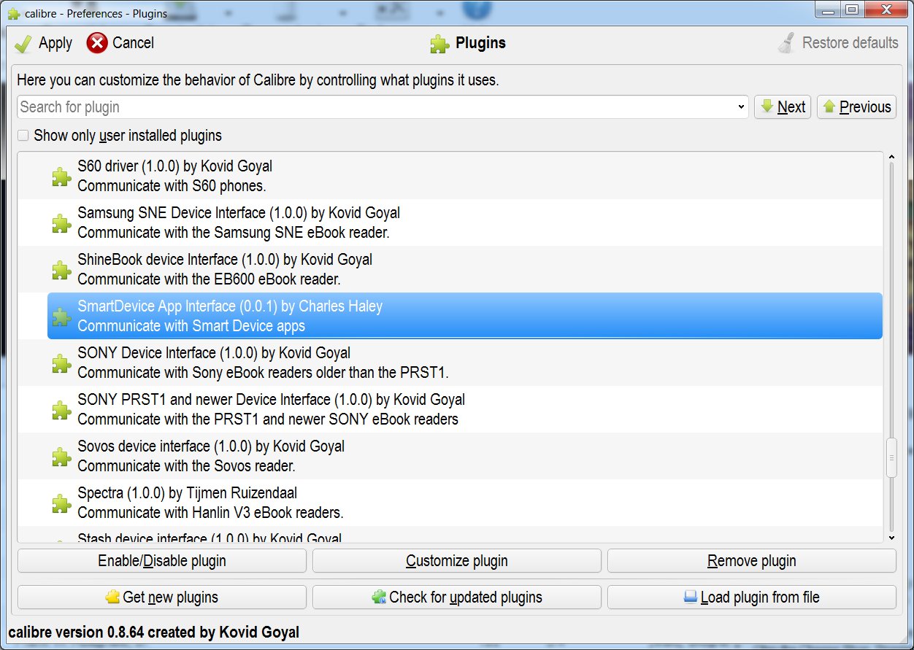Viewport: 914px width, 650px height.
Task: Click the Apply button label
Action: point(55,44)
